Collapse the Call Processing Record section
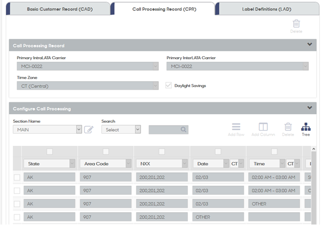Image resolution: width=322 pixels, height=225 pixels. (x=309, y=45)
